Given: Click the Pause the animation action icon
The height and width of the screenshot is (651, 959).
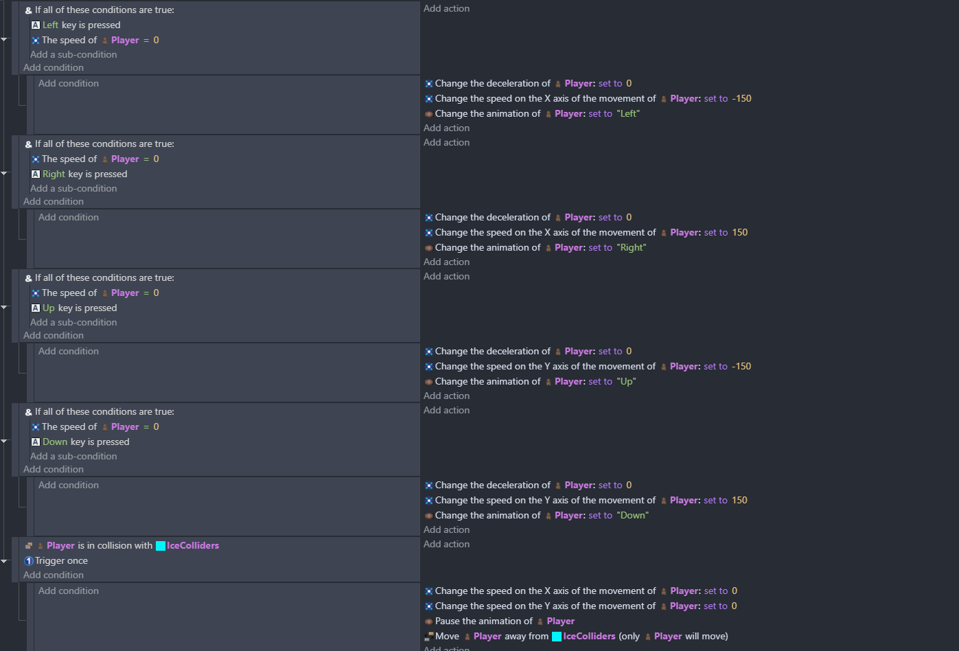Looking at the screenshot, I should [x=429, y=621].
